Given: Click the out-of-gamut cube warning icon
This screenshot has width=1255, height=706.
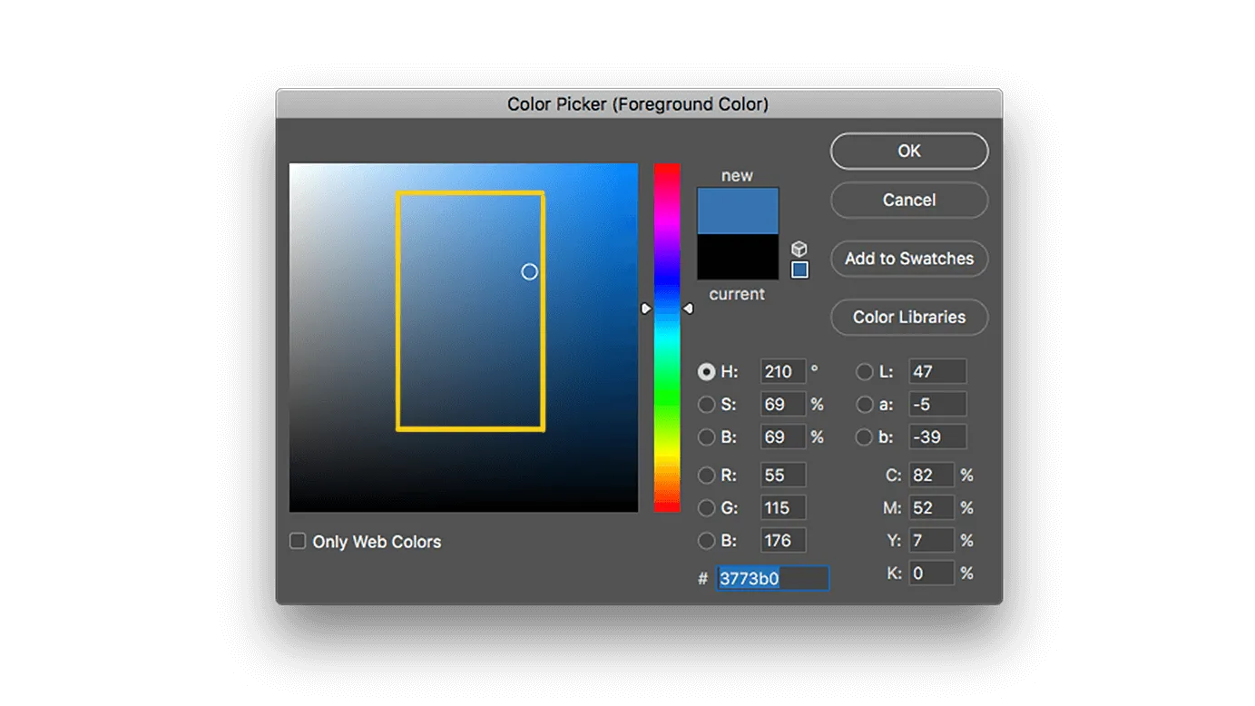Looking at the screenshot, I should [x=799, y=247].
